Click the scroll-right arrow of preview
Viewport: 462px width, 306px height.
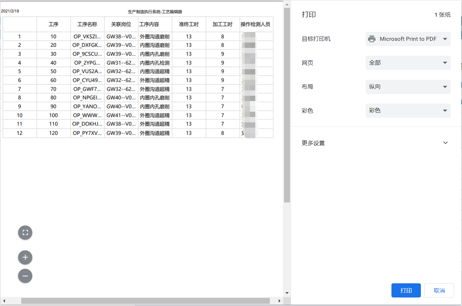point(280,301)
